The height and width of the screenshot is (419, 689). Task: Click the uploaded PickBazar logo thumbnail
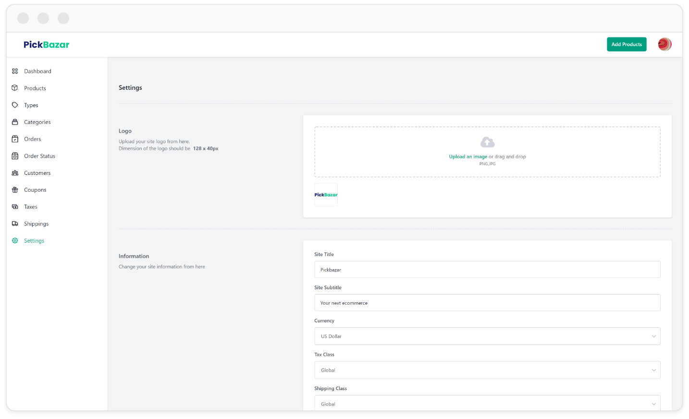326,194
